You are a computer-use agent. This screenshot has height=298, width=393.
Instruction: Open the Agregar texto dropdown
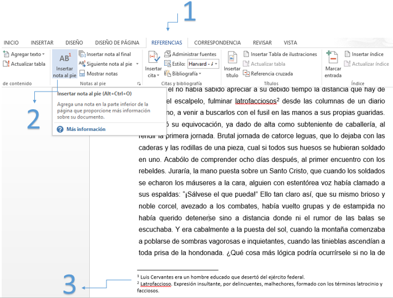(x=43, y=54)
